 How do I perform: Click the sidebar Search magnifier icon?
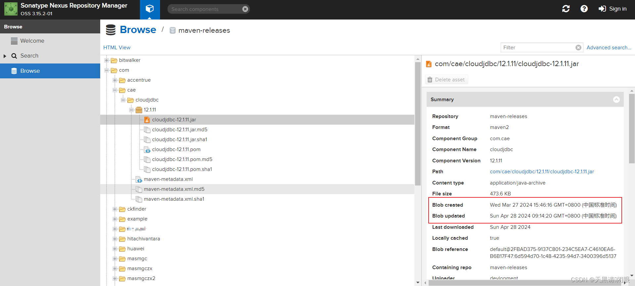point(14,56)
